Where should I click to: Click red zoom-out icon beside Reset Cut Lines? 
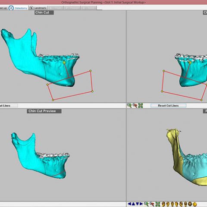135,106
